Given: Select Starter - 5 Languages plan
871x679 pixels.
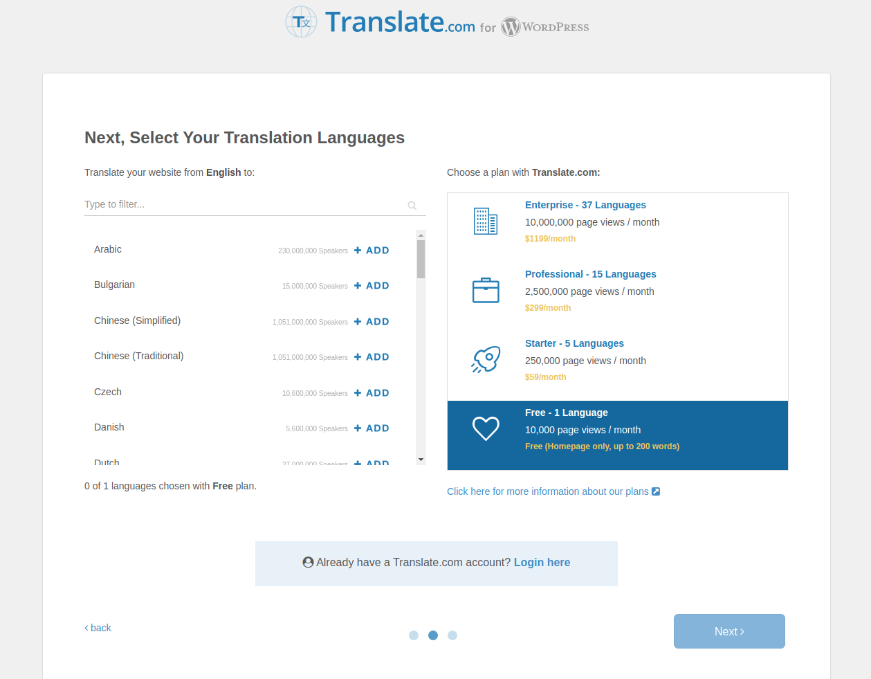Looking at the screenshot, I should tap(618, 366).
